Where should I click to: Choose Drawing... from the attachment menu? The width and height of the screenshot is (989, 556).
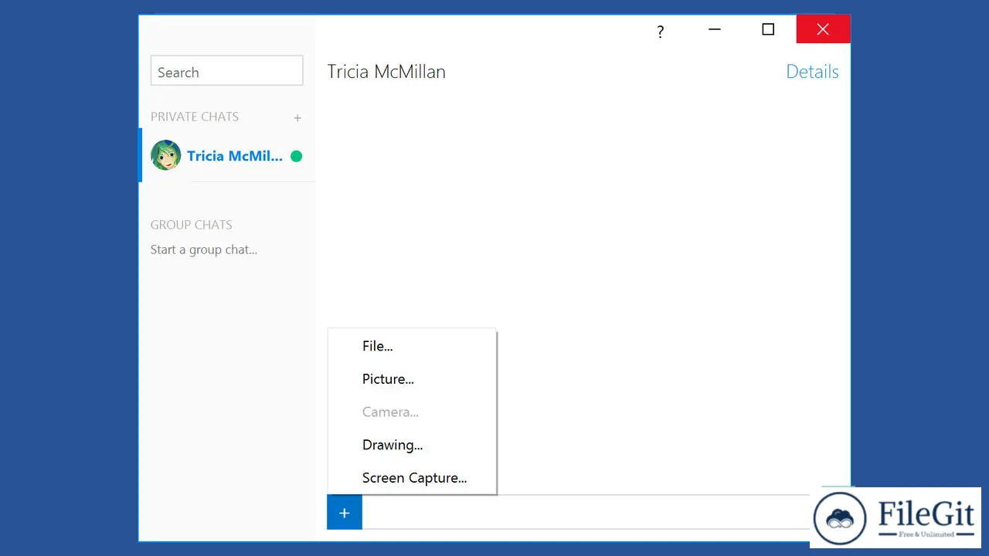[412, 445]
